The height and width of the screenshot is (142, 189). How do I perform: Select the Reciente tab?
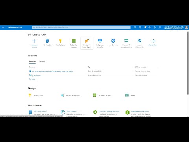click(32, 62)
